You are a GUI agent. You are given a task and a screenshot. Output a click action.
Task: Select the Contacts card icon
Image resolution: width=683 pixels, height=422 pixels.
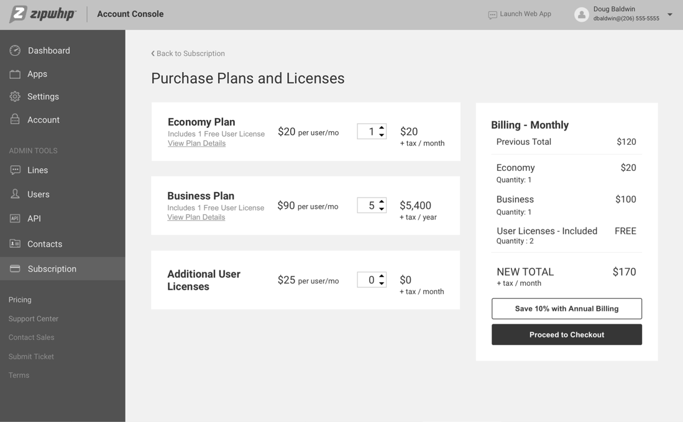pyautogui.click(x=15, y=244)
